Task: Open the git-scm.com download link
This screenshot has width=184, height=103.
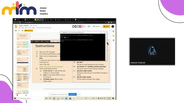Action: (51, 67)
